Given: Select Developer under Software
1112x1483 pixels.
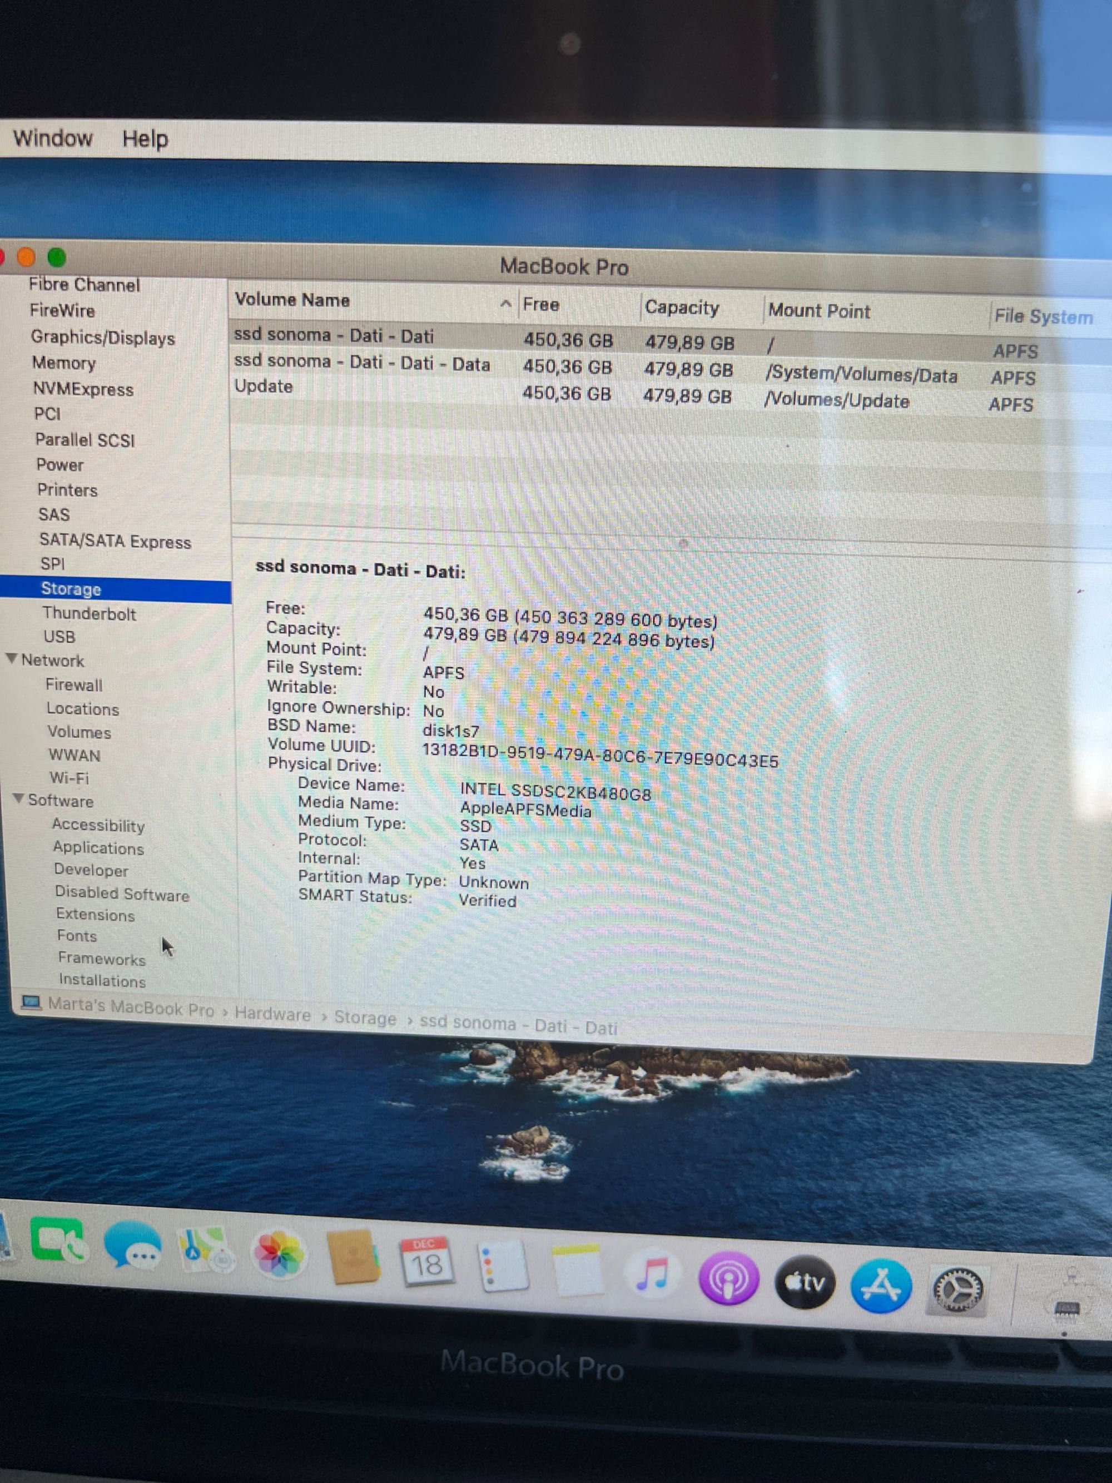Looking at the screenshot, I should pyautogui.click(x=91, y=870).
